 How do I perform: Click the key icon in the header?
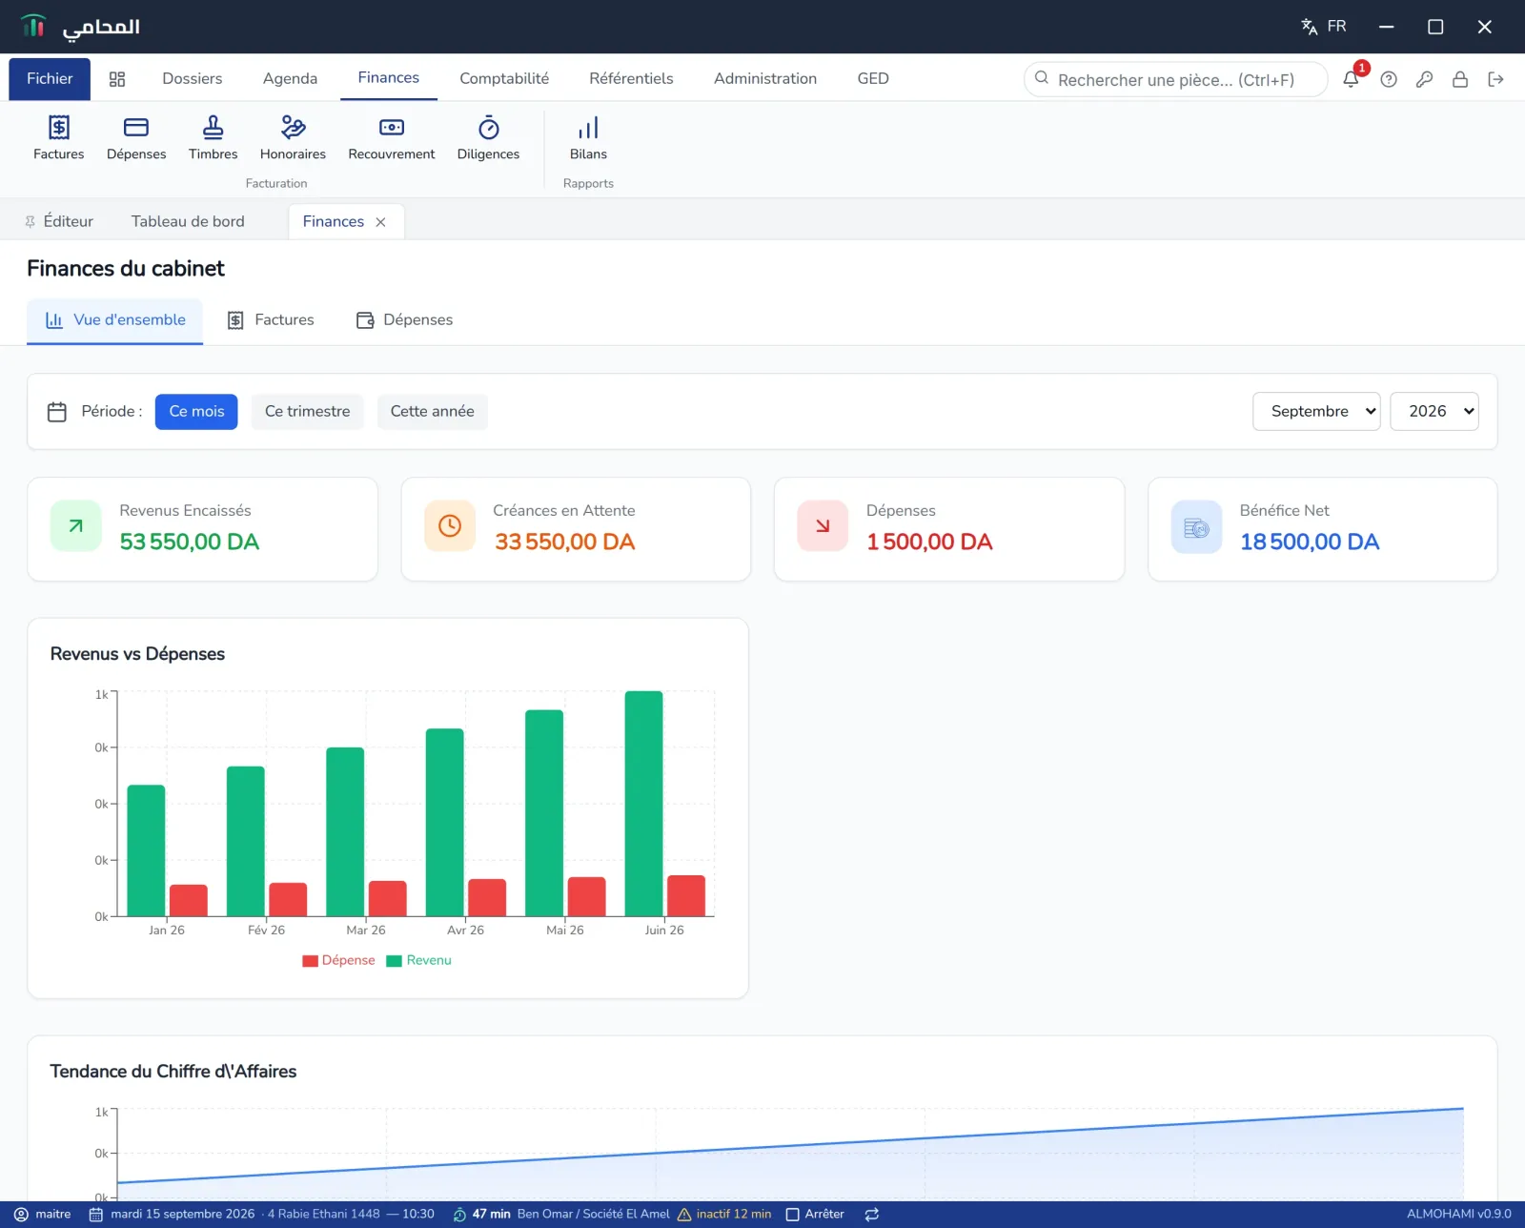pyautogui.click(x=1424, y=79)
